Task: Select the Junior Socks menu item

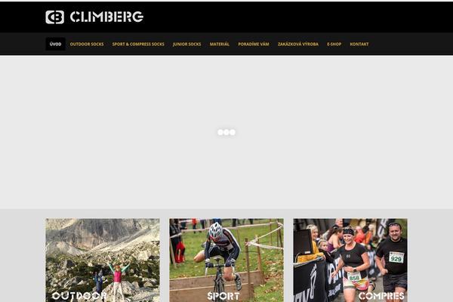Action: [186, 44]
